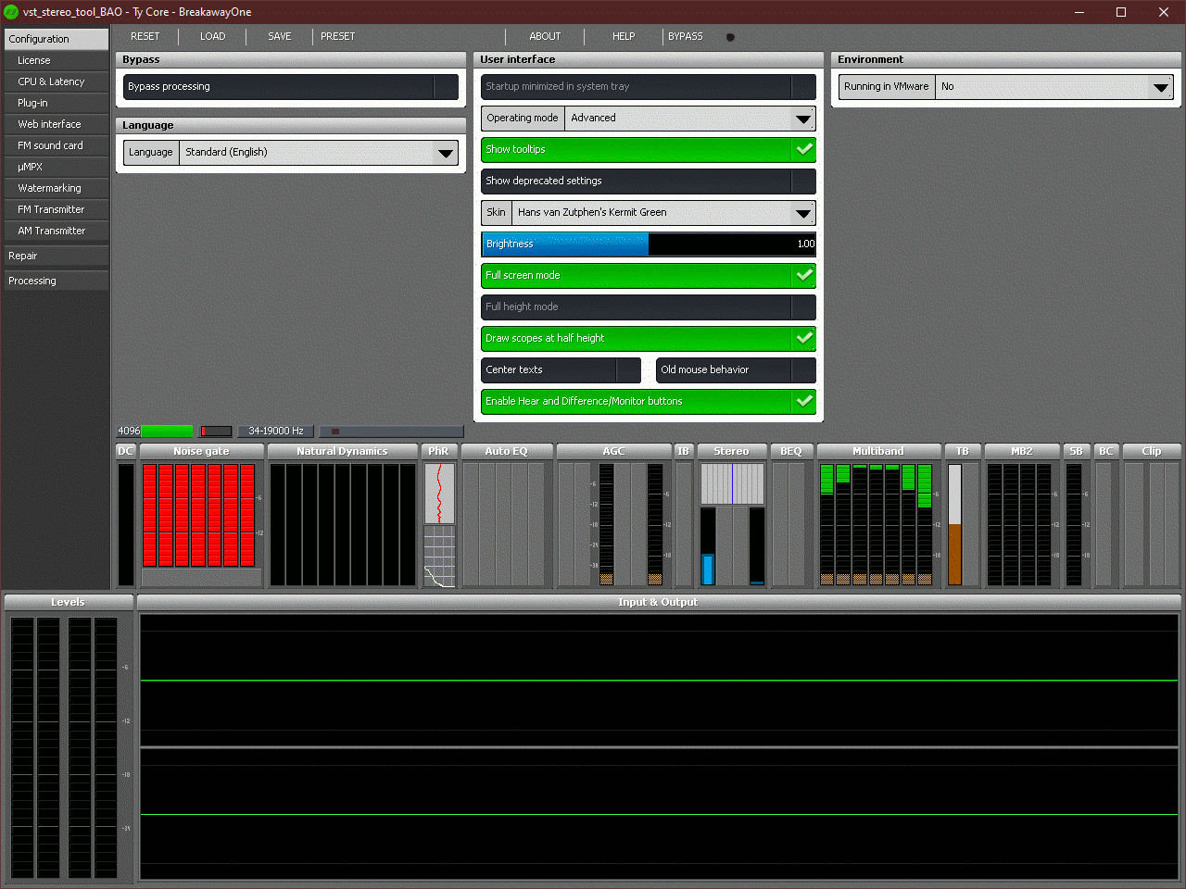The width and height of the screenshot is (1186, 889).
Task: Open the MB2 section
Action: pyautogui.click(x=1022, y=451)
